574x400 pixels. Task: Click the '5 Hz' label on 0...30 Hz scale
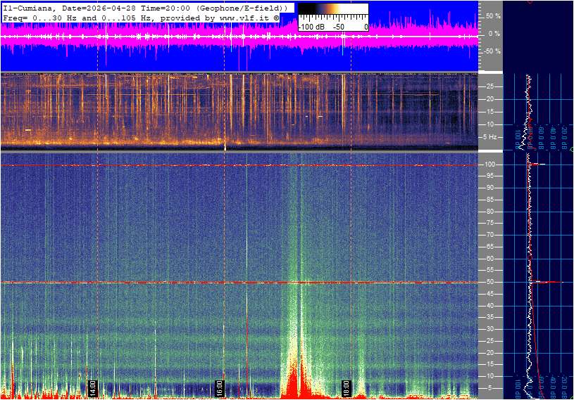tap(490, 137)
